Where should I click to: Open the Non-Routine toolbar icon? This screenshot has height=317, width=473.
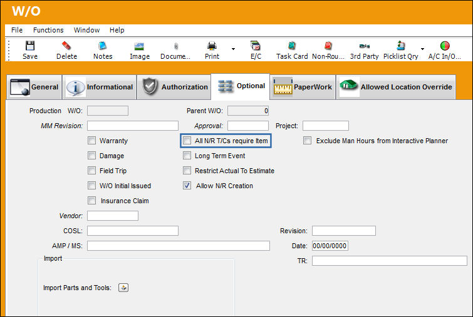coord(328,46)
